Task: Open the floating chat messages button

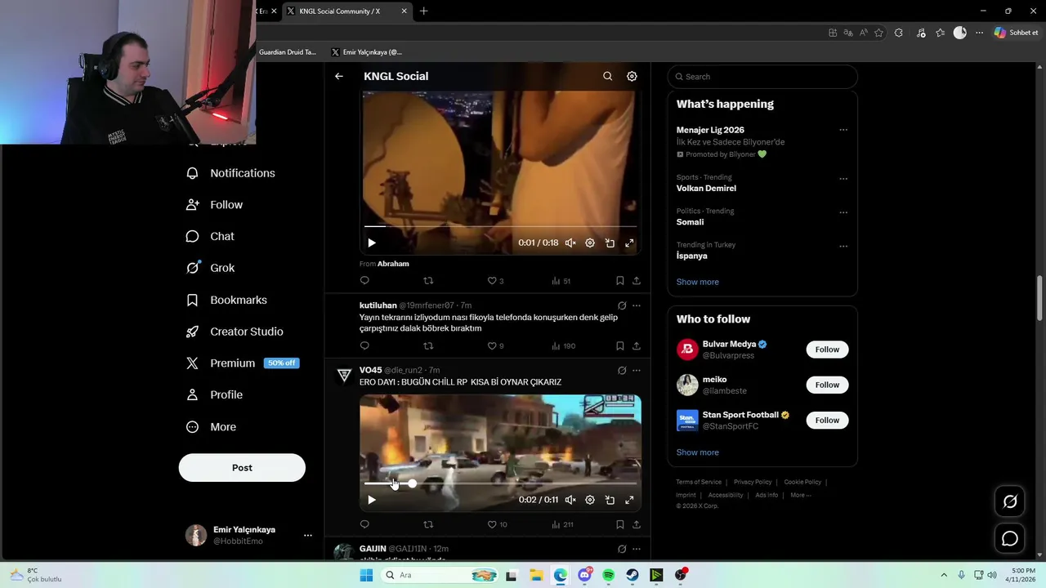Action: (x=1010, y=538)
